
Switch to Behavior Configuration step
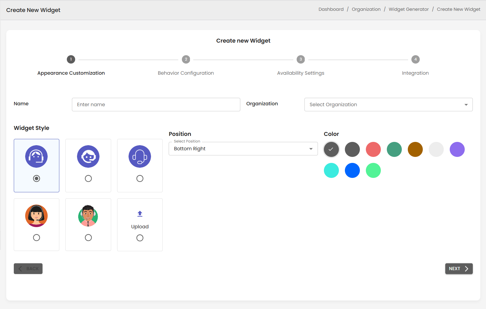point(186,73)
